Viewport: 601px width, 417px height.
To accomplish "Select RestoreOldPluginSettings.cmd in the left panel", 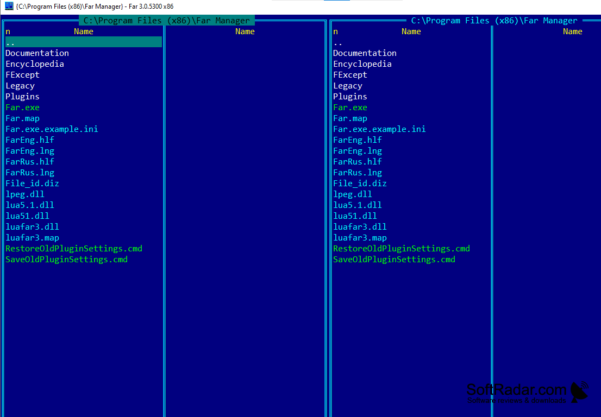I will click(74, 248).
